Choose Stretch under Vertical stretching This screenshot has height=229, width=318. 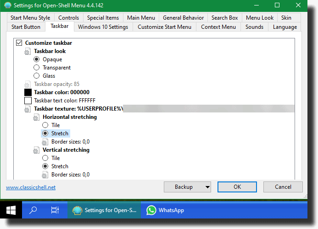coord(45,166)
